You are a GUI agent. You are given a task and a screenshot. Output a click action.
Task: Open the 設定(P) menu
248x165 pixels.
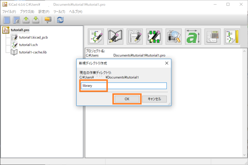44,12
